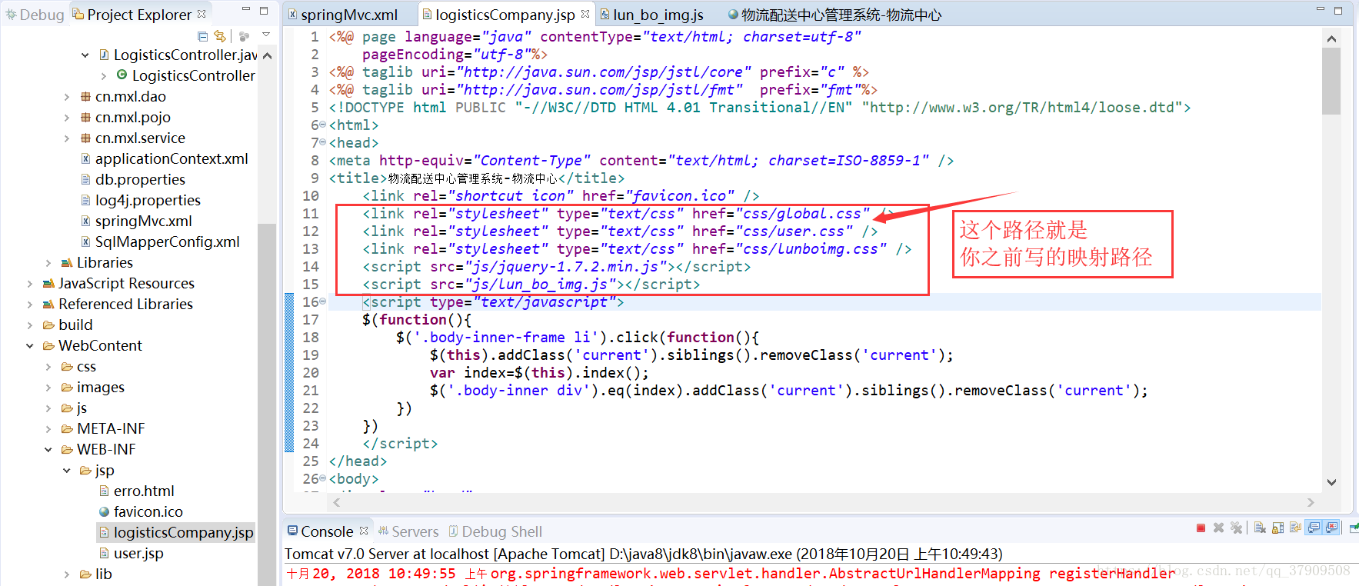The image size is (1359, 586).
Task: Select favicon.ico file
Action: [x=141, y=511]
